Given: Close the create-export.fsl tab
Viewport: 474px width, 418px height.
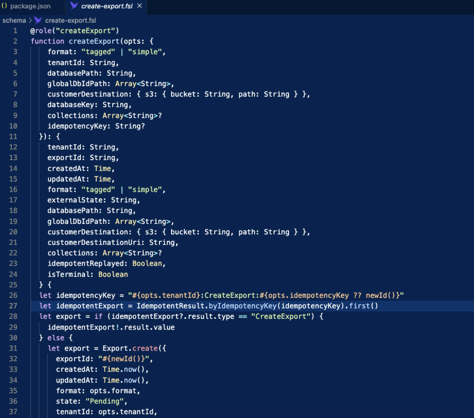Looking at the screenshot, I should [140, 6].
